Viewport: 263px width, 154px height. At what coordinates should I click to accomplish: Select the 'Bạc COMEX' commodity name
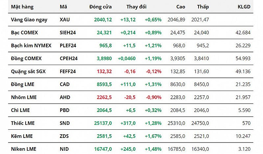click(24, 33)
